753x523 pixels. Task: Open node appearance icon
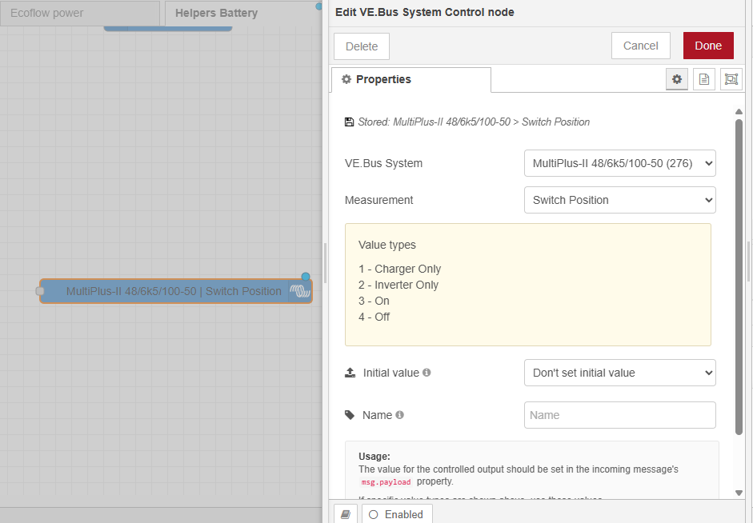point(731,79)
